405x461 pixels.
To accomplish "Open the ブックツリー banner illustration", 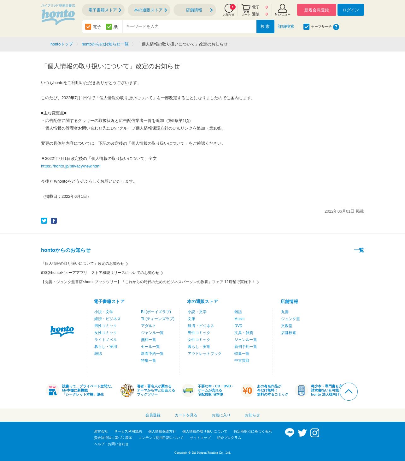I will tap(127, 390).
